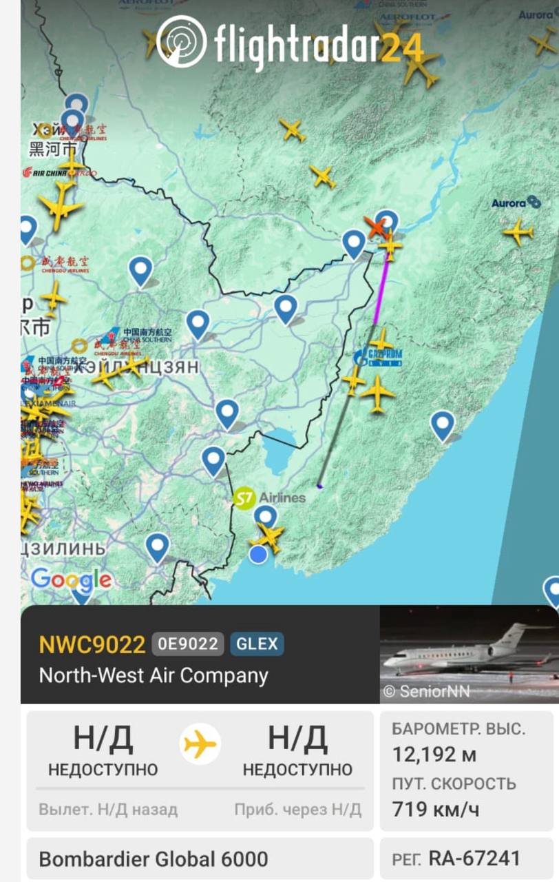Tap the ground speed value 719 км/ч
This screenshot has height=882, width=559.
[x=434, y=809]
